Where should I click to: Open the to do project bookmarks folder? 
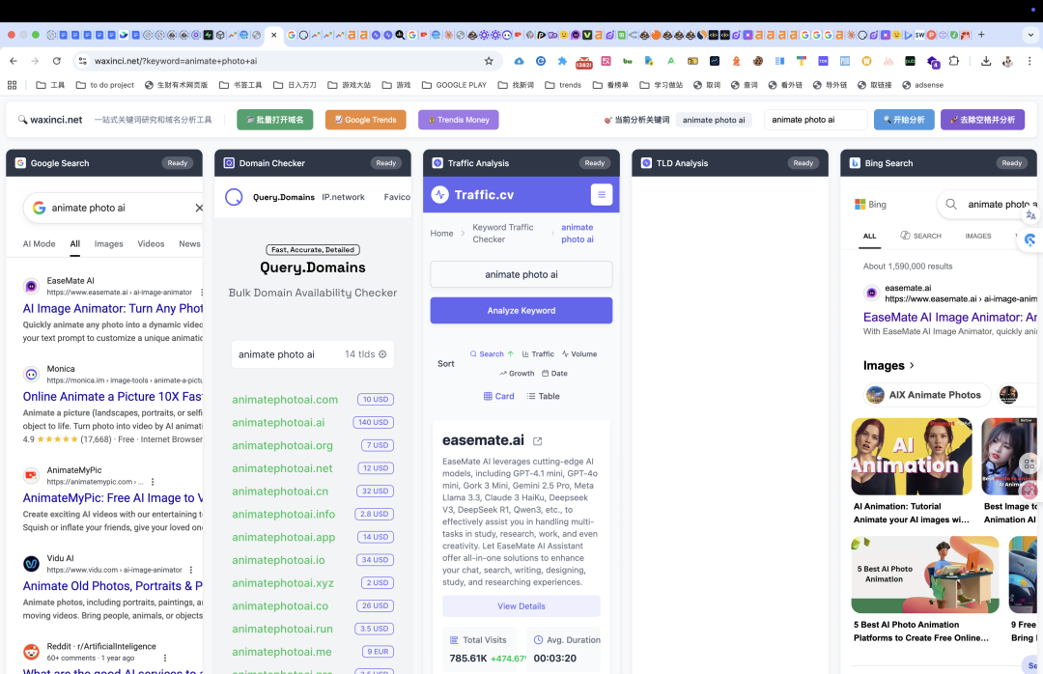[105, 85]
